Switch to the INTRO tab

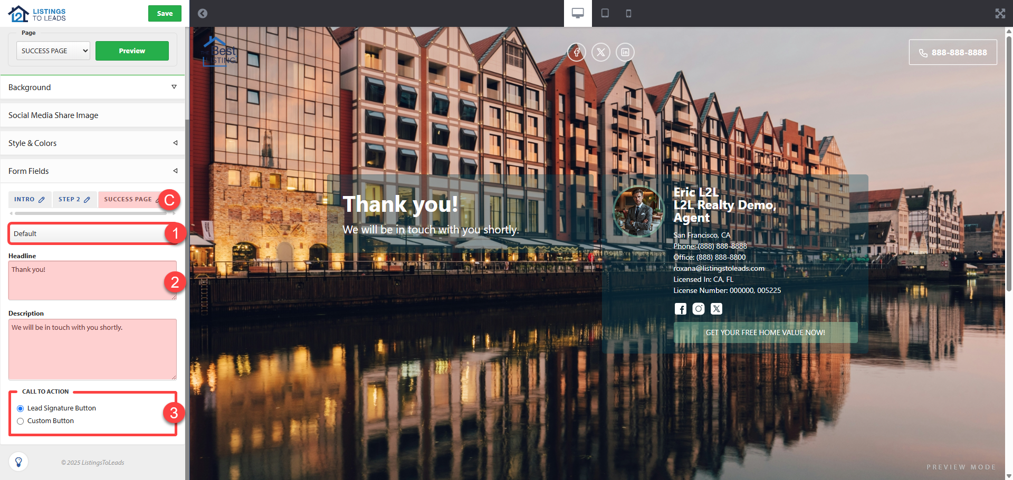pyautogui.click(x=30, y=199)
